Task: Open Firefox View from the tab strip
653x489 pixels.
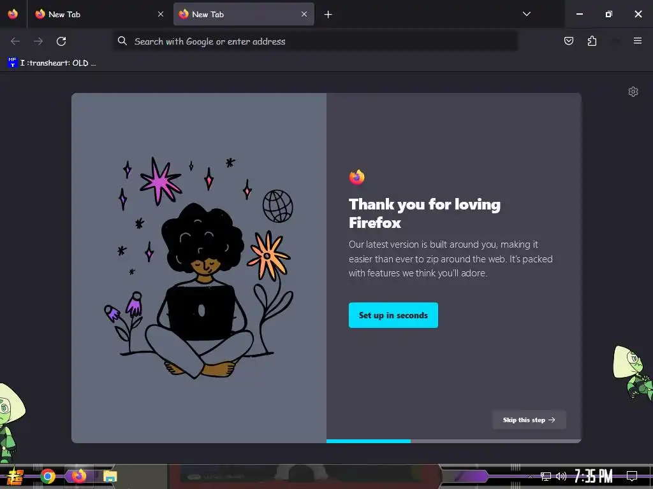Action: tap(13, 14)
